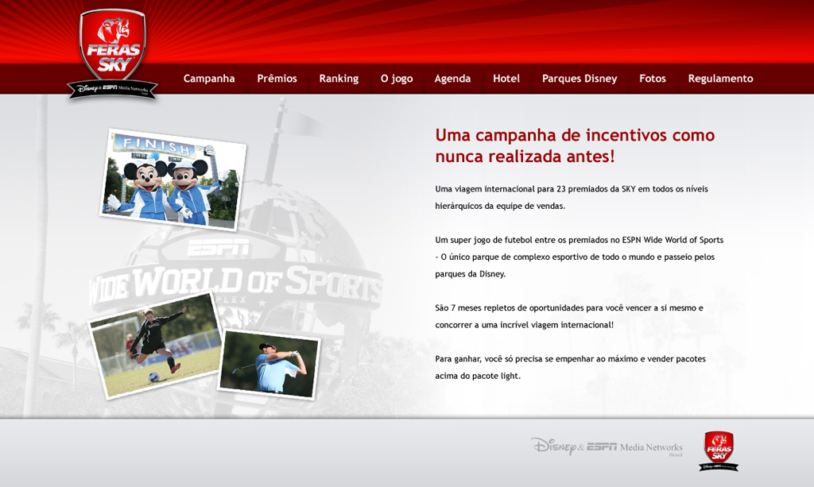The image size is (814, 487).
Task: Select O jogo in navigation bar
Action: coord(396,79)
